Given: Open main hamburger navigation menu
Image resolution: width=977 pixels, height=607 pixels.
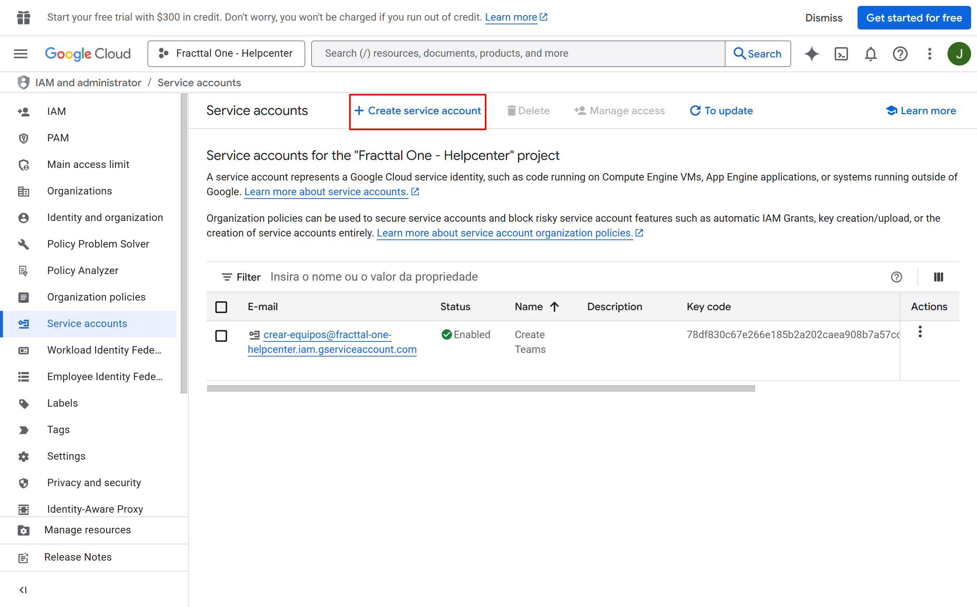Looking at the screenshot, I should click(21, 53).
